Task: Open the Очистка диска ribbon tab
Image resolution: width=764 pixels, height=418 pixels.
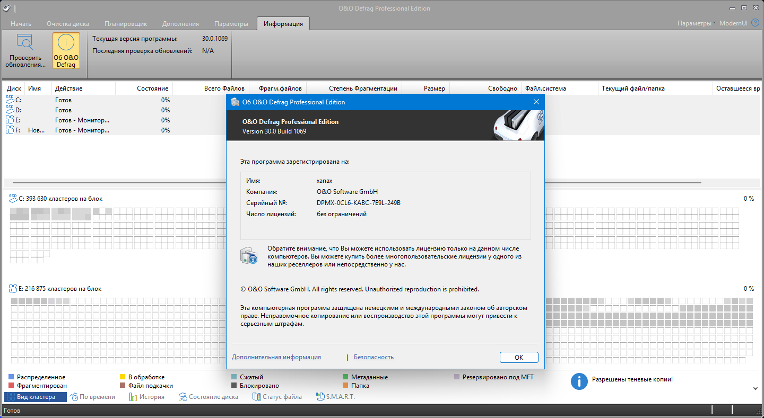Action: 67,24
